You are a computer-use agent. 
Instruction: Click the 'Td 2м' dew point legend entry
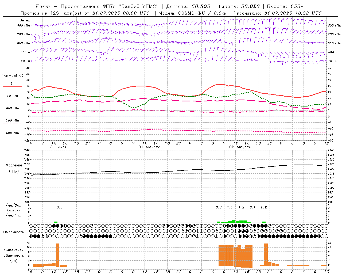(12, 96)
